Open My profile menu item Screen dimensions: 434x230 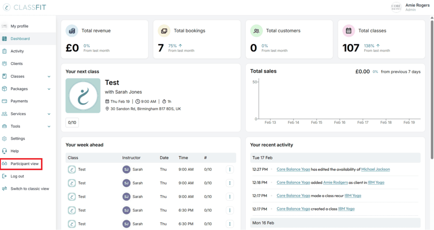(x=19, y=26)
